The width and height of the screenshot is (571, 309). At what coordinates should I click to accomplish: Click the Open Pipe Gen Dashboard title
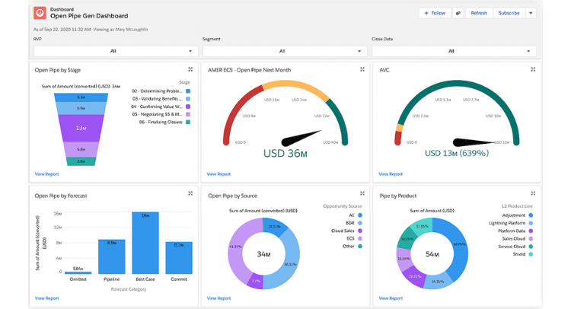tap(89, 16)
